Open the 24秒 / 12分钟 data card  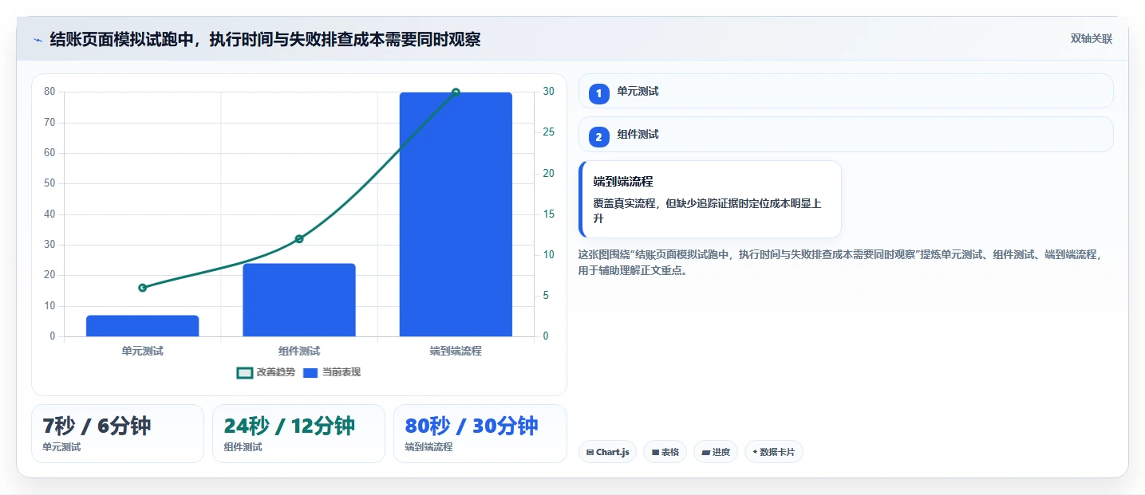pyautogui.click(x=298, y=434)
